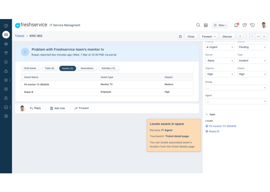Open the Reports chart icon in sidebar
Screen dimensions: 270x192
[6, 107]
